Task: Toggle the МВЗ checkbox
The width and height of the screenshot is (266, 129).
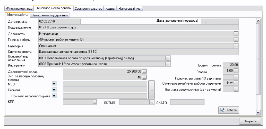Action: click(54, 83)
